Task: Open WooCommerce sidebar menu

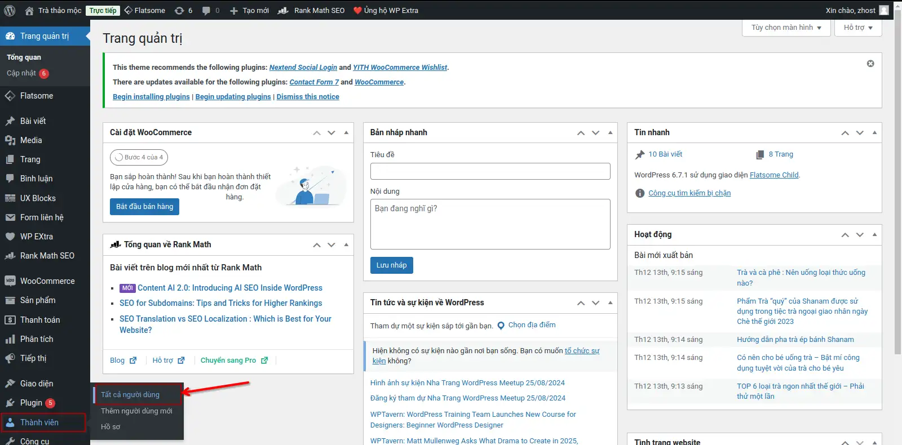Action: point(45,281)
